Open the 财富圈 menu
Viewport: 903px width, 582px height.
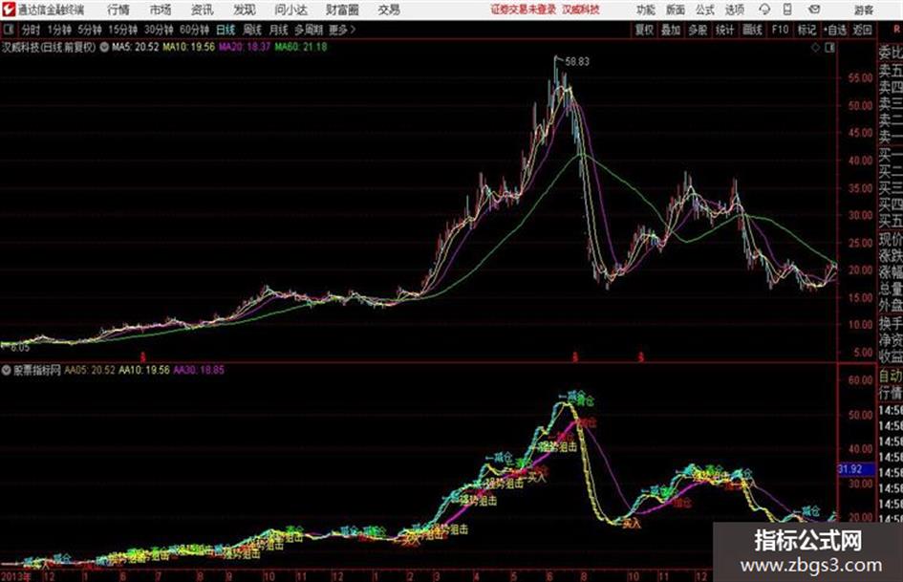click(342, 10)
